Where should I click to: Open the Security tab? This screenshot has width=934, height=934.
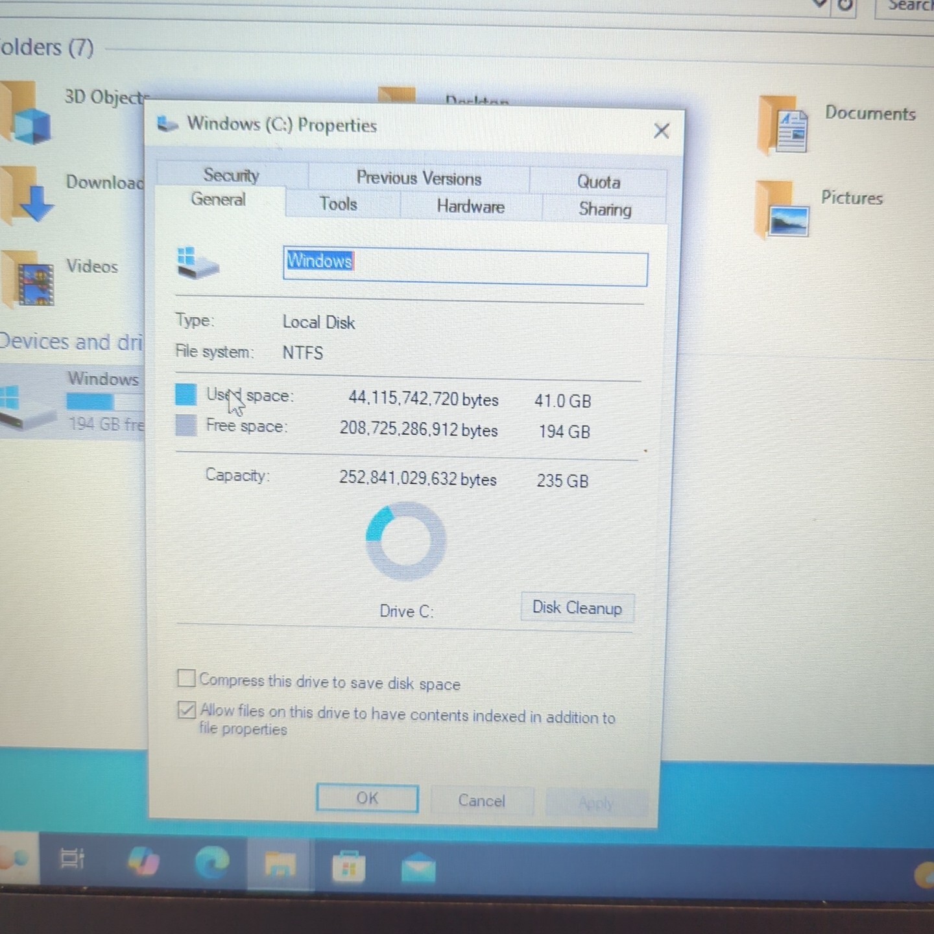coord(232,174)
